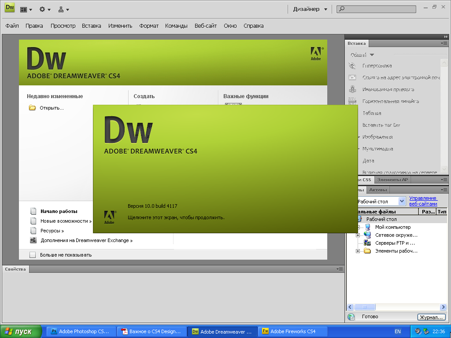Click the Dw application logo icon
Screen dimensions: 451x338
10,7
